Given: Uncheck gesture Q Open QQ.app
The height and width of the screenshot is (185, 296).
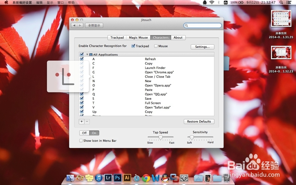Looking at the screenshot, I should coord(82,94).
